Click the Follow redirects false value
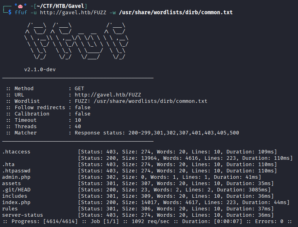 coord(83,108)
